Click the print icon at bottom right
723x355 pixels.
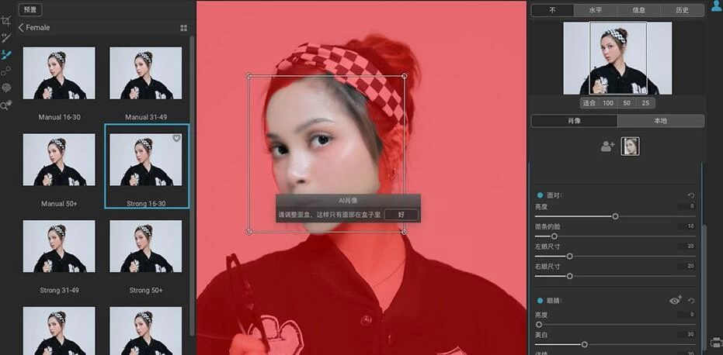(716, 342)
